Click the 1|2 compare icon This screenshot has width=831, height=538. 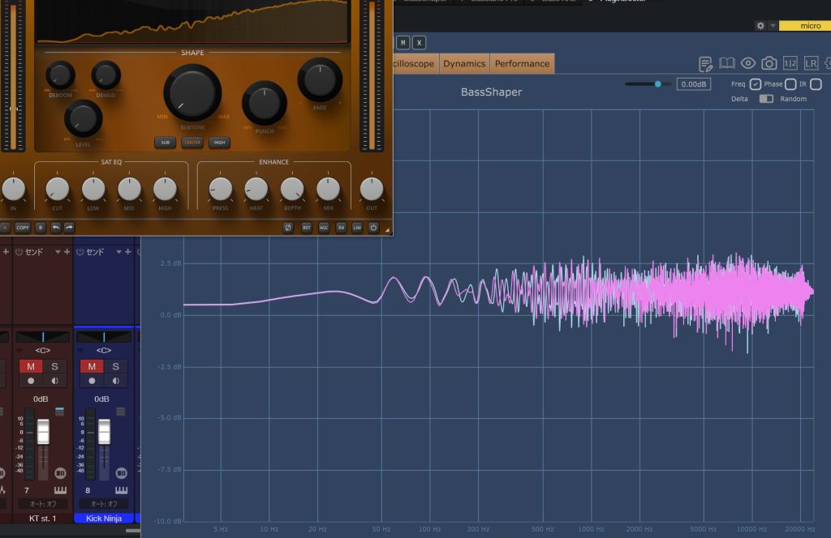click(x=790, y=63)
